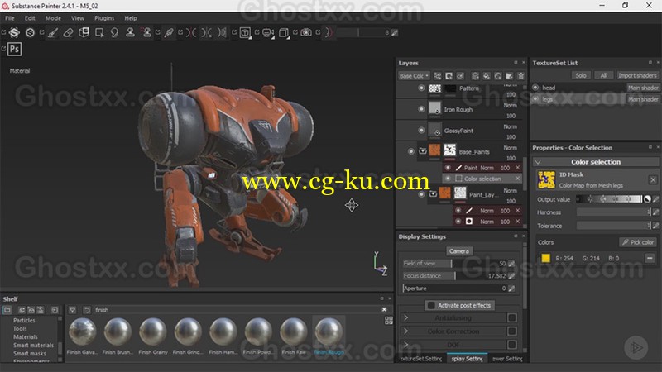Select the Smudge tool
Screen dimensions: 662x372
[x=114, y=32]
